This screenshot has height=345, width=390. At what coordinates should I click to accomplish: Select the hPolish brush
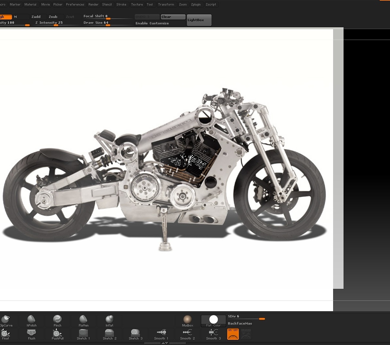(x=32, y=321)
